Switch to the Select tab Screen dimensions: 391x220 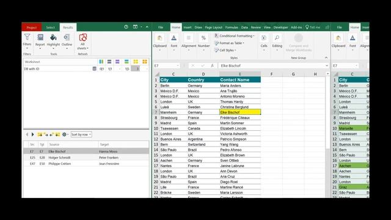pos(50,28)
